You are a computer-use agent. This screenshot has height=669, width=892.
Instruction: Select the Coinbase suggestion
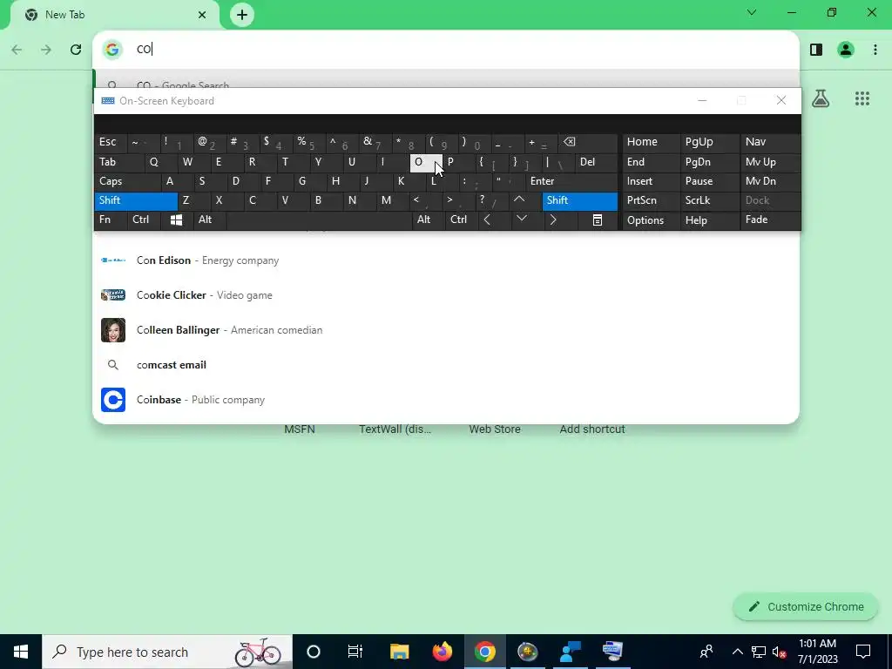coord(446,399)
